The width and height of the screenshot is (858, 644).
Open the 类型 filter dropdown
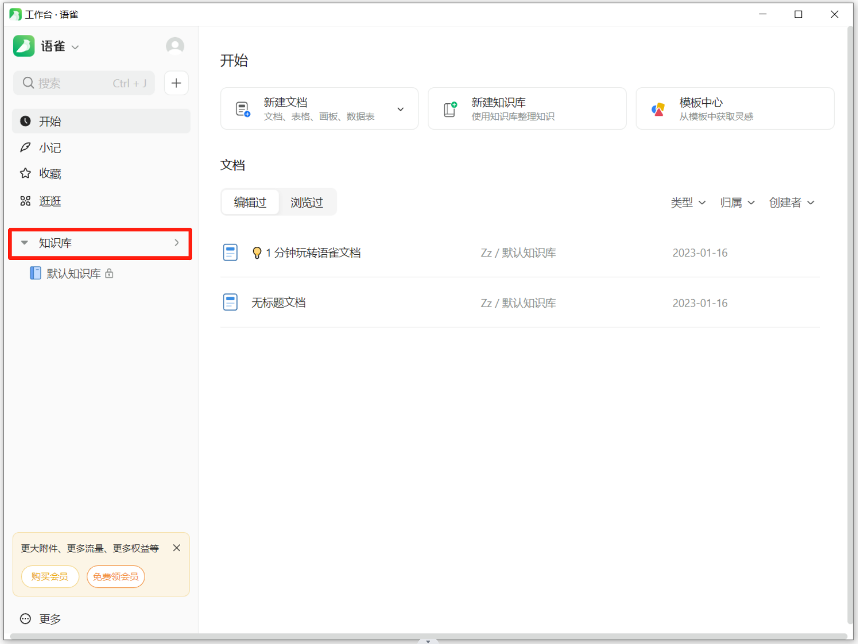tap(688, 202)
